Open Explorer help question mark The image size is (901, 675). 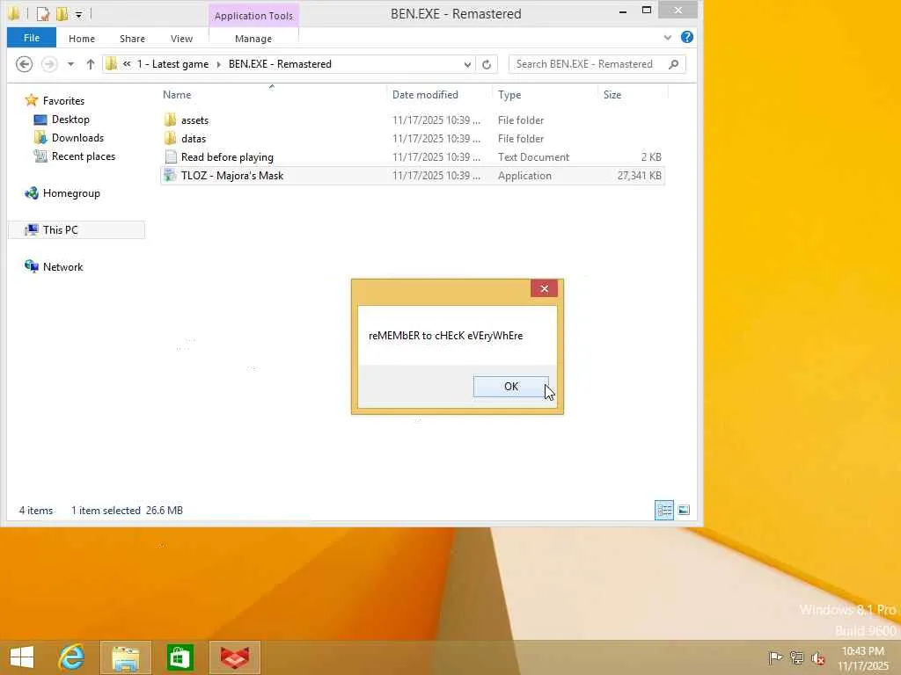tap(686, 37)
